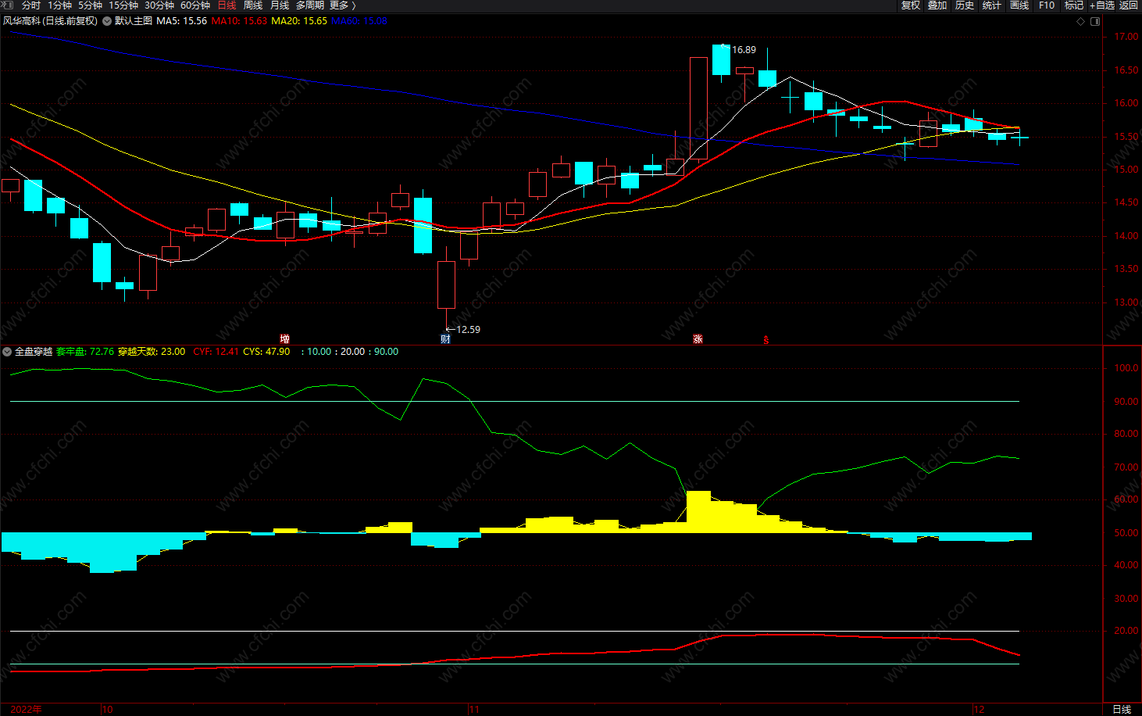The width and height of the screenshot is (1142, 716).
Task: Click the 穿越天数: 23.00 value
Action: [152, 352]
